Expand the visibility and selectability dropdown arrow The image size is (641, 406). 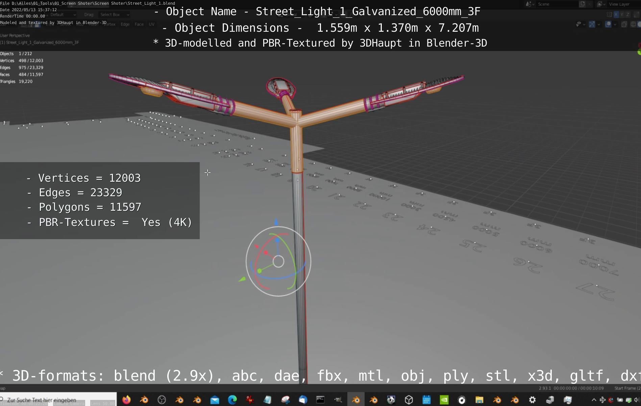tap(584, 25)
